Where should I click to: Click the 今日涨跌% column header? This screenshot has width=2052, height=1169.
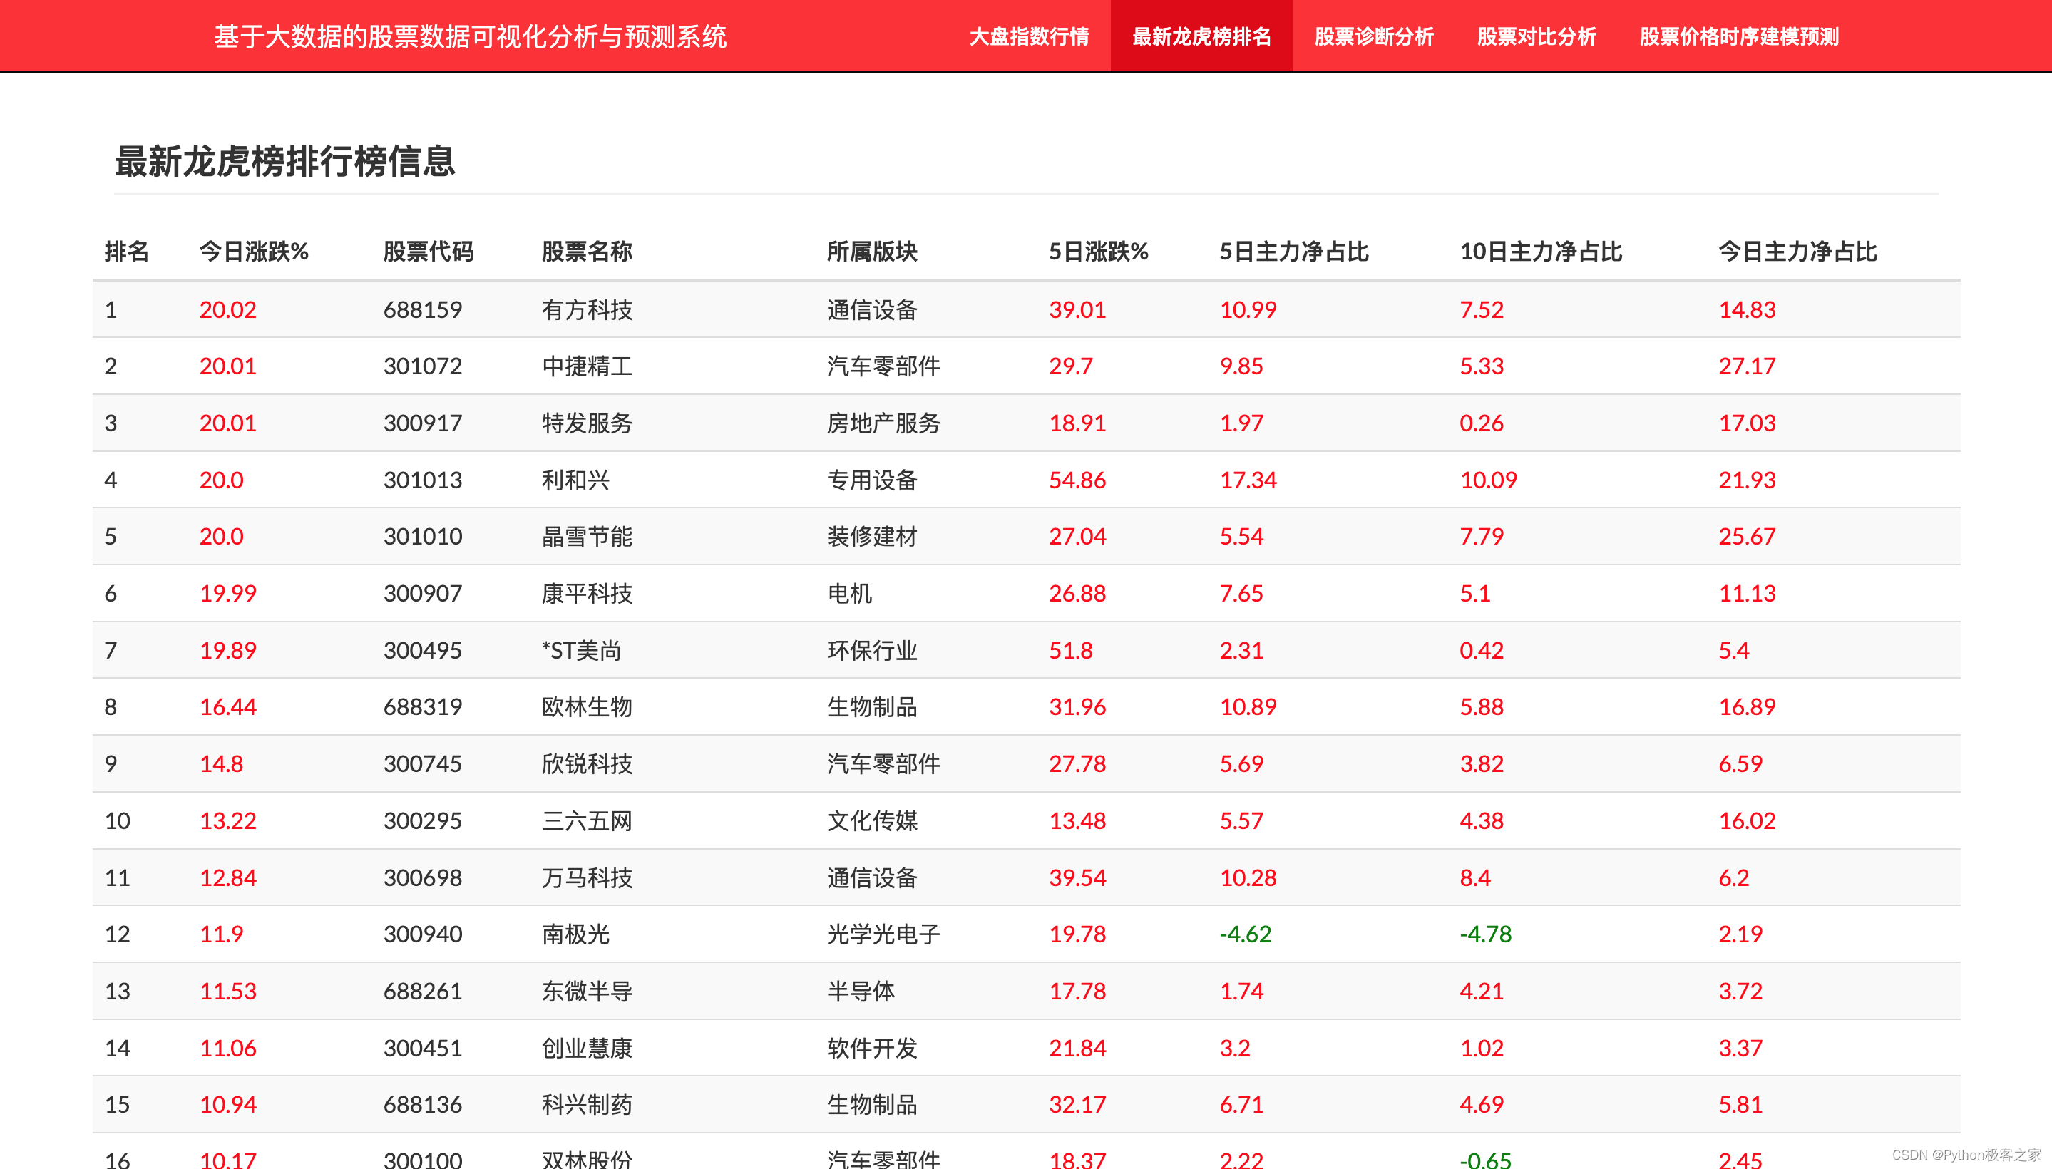click(x=254, y=252)
